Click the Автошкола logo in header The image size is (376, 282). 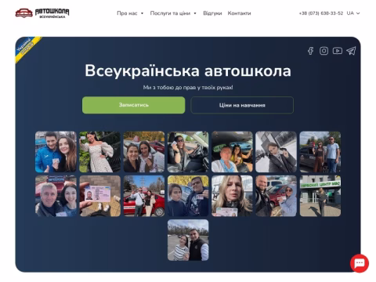tap(42, 13)
